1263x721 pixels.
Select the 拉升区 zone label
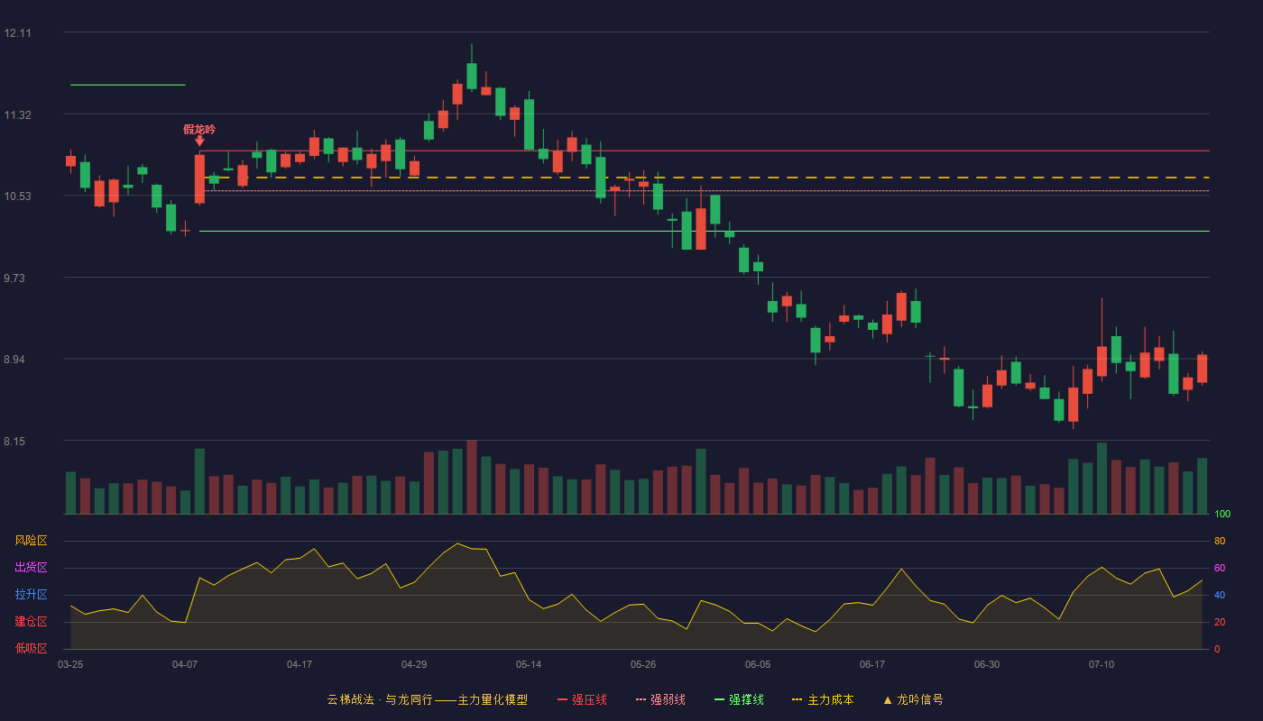tap(31, 595)
